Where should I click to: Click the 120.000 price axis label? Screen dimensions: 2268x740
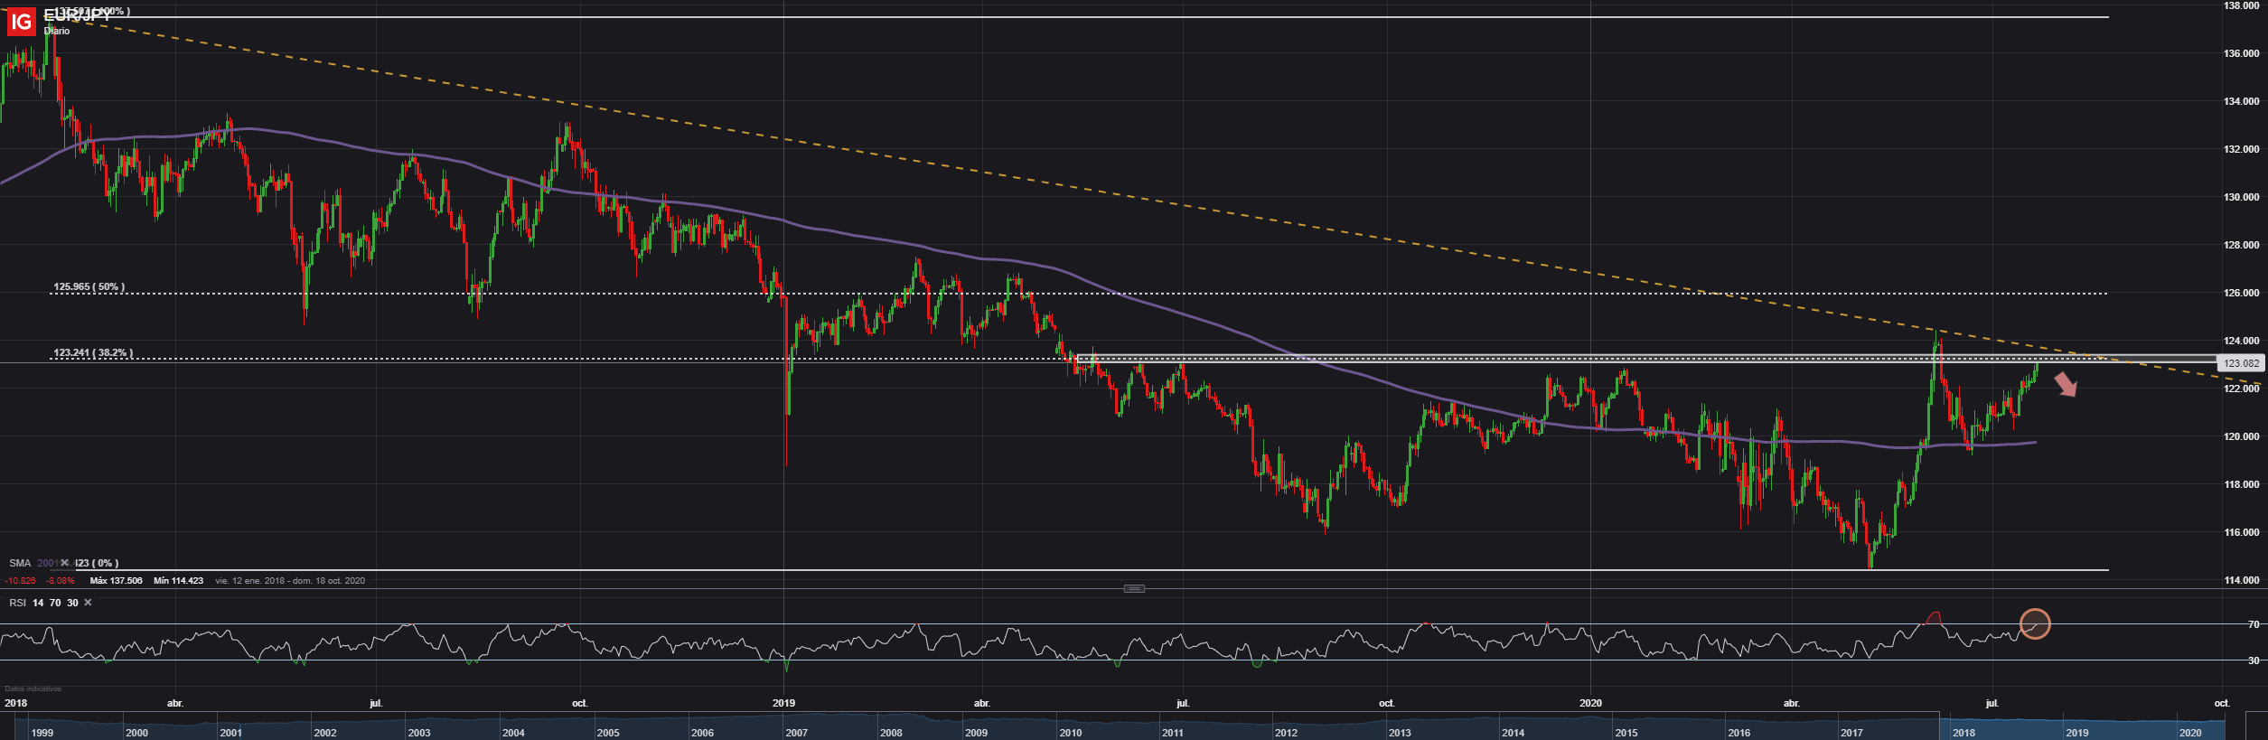point(2241,436)
